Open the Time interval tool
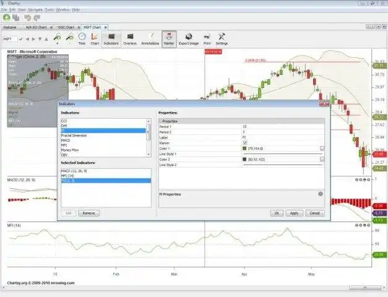 [82, 39]
